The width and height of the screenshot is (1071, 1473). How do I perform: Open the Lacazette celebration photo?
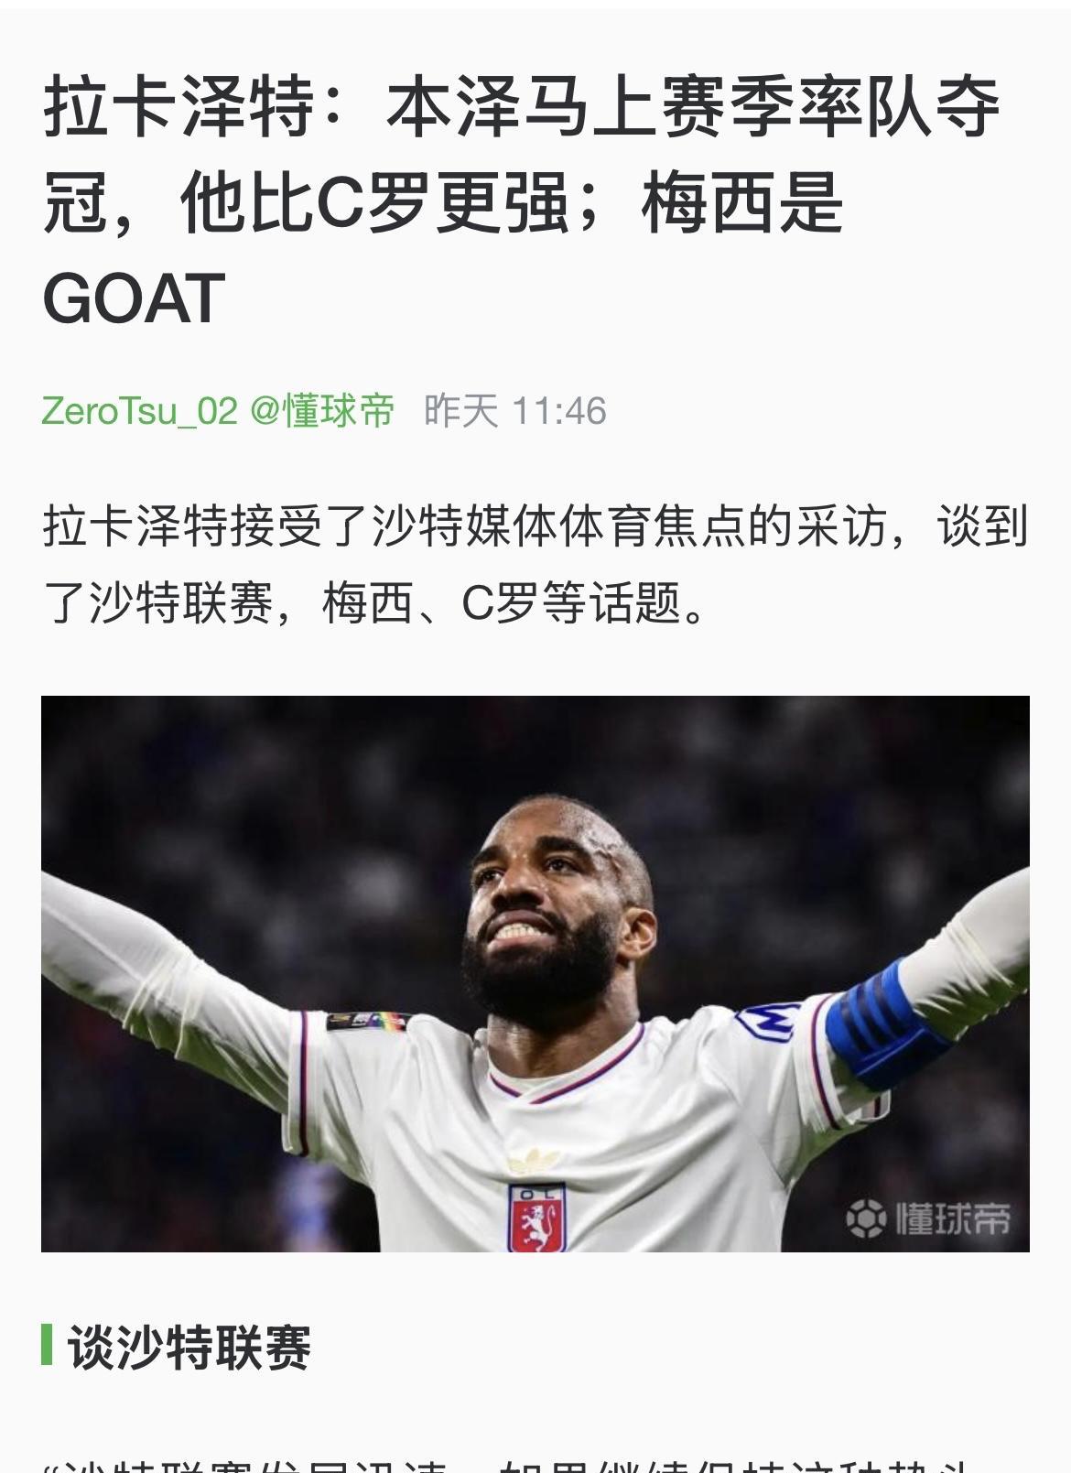click(535, 973)
